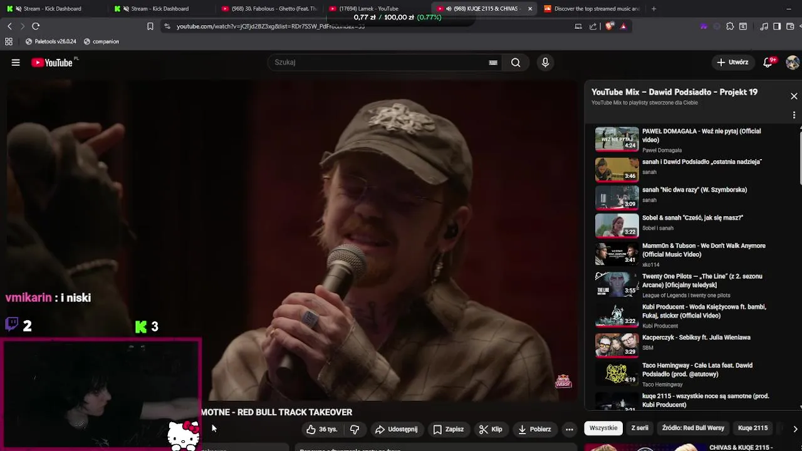Open the music note playlist icon

coord(764,26)
